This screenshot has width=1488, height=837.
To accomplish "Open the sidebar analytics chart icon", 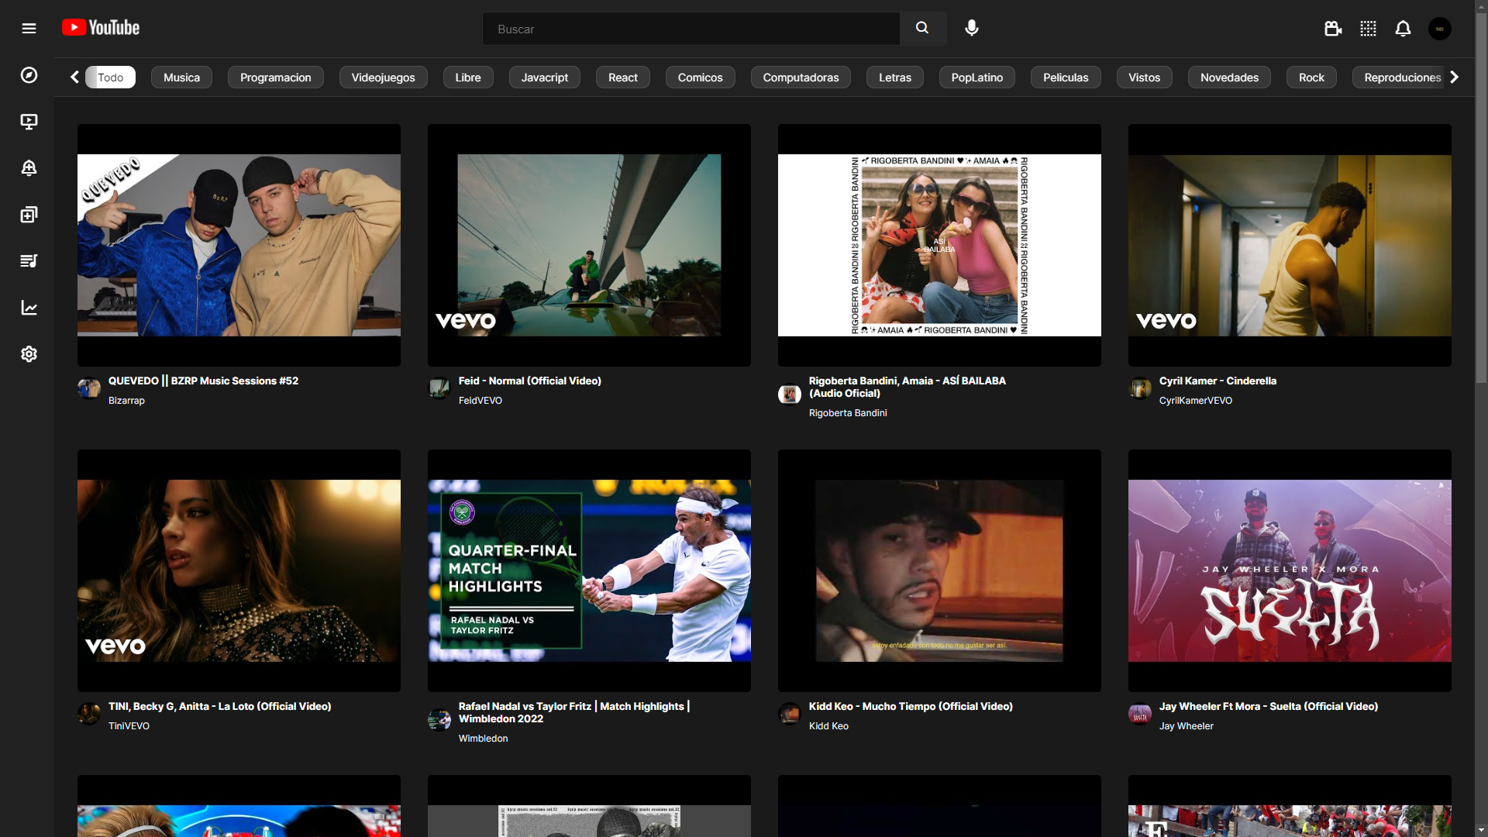I will coord(29,308).
